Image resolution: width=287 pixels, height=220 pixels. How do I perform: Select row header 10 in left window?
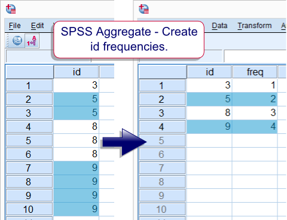(29, 209)
